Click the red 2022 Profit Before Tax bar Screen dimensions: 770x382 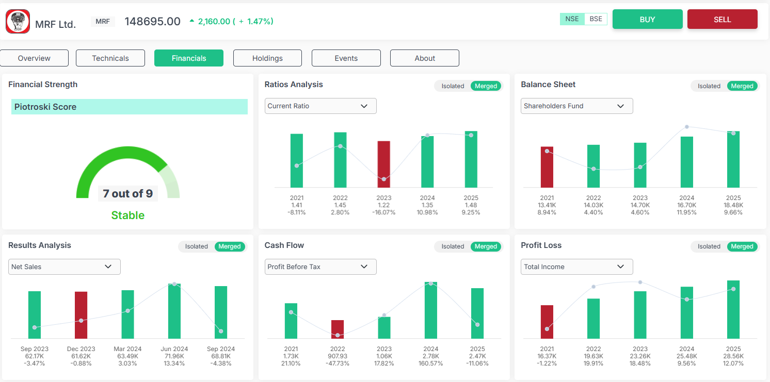coord(338,329)
